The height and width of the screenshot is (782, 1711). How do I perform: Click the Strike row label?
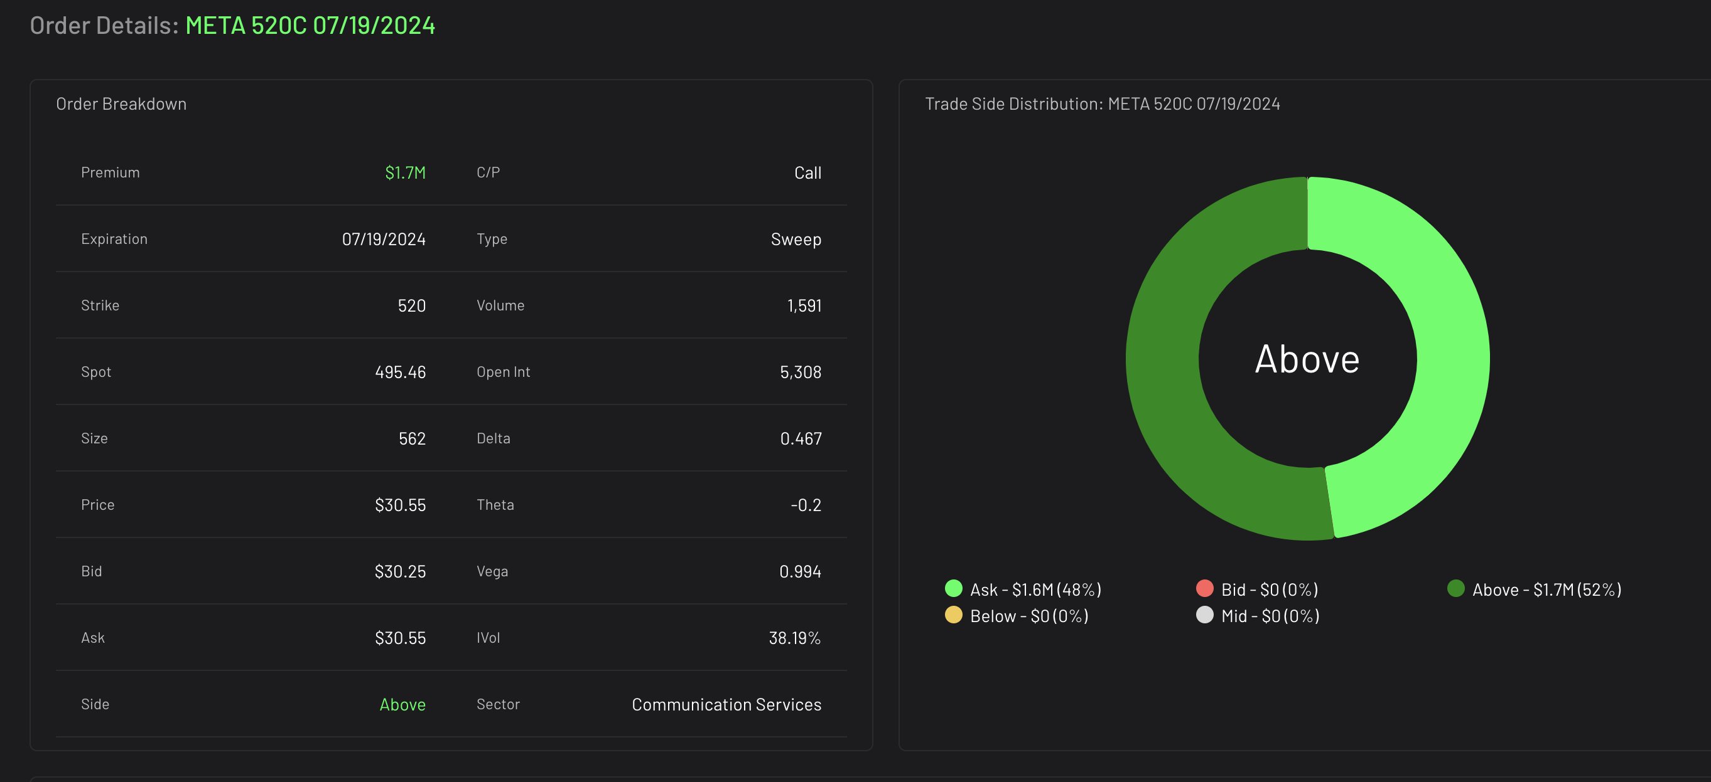[x=100, y=305]
